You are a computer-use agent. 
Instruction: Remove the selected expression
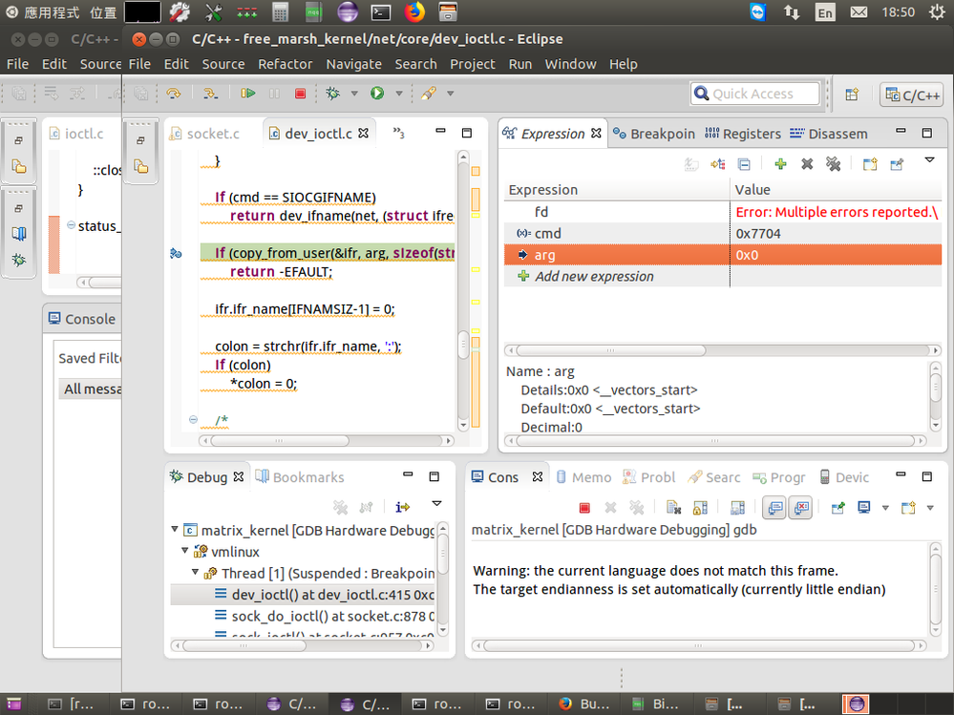(807, 164)
